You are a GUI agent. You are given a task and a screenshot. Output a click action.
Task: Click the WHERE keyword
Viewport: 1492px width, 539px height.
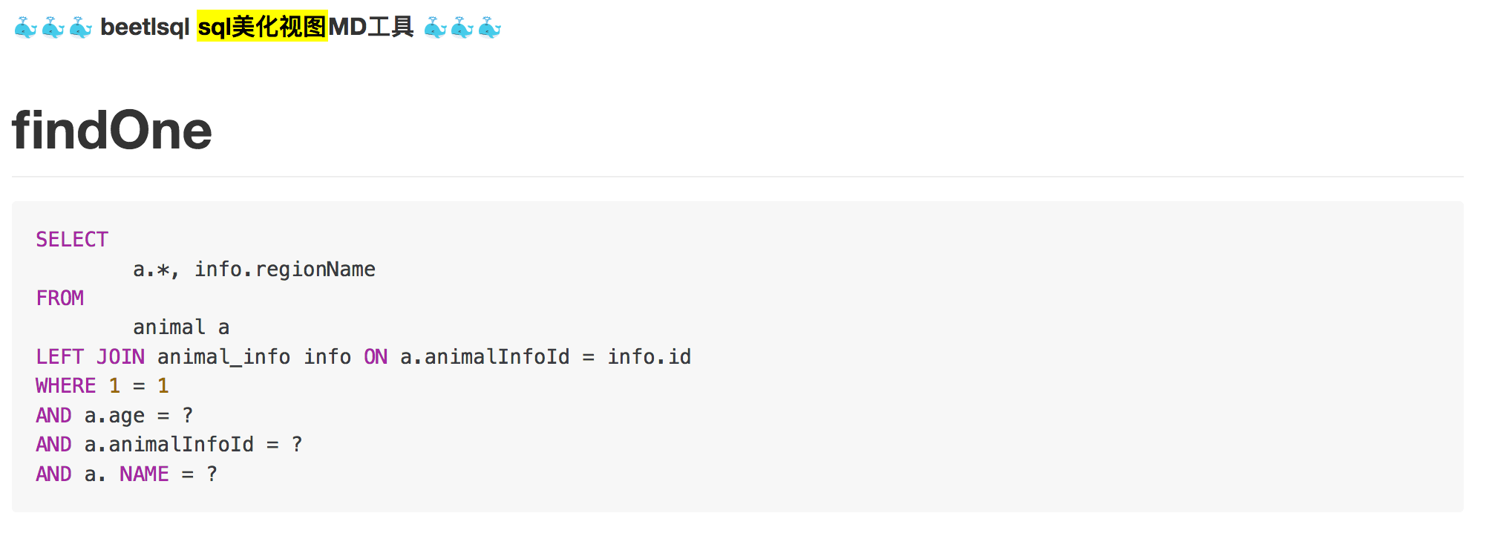pos(66,385)
